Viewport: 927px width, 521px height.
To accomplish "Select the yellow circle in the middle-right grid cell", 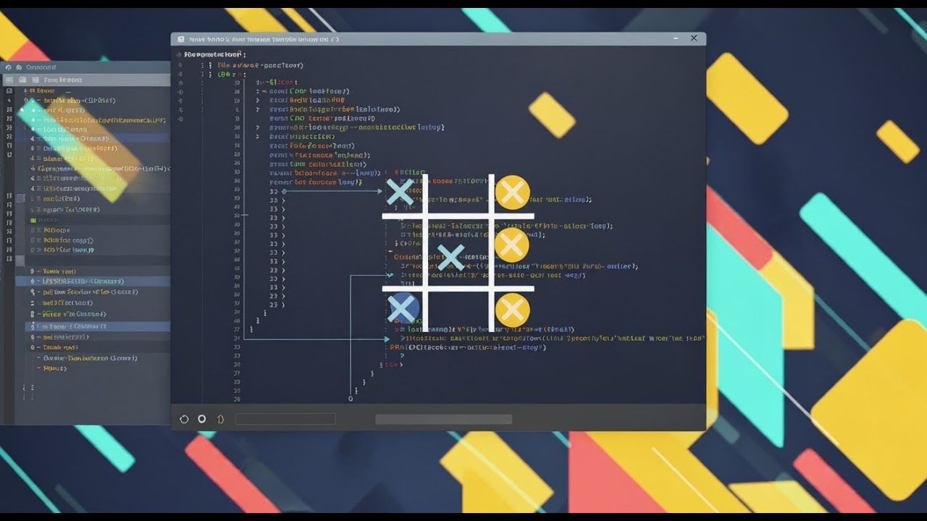I will tap(511, 245).
